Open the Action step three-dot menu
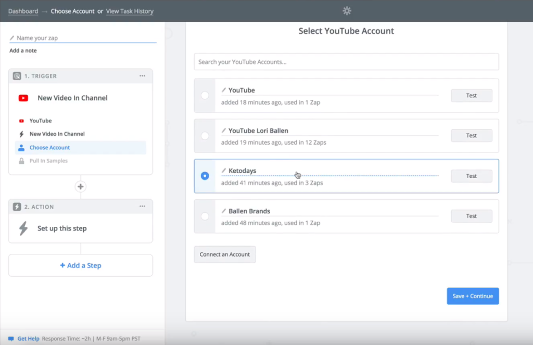The image size is (533, 345). (142, 207)
